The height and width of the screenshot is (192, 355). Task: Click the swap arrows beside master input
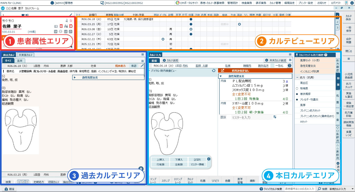coord(275,117)
